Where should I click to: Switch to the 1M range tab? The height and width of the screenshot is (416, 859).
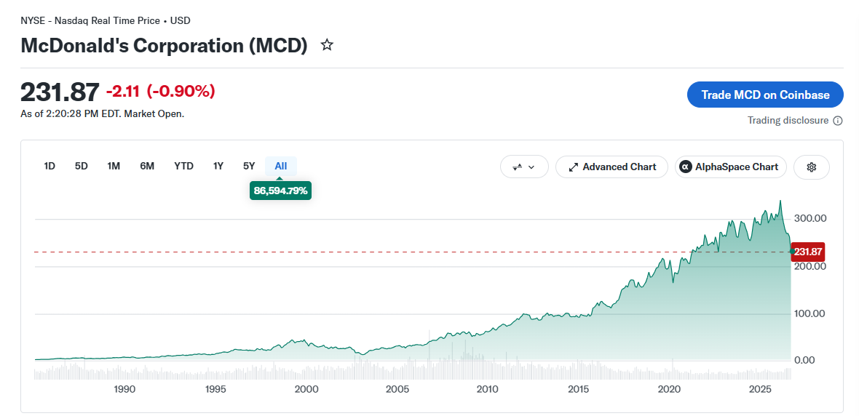pos(114,166)
